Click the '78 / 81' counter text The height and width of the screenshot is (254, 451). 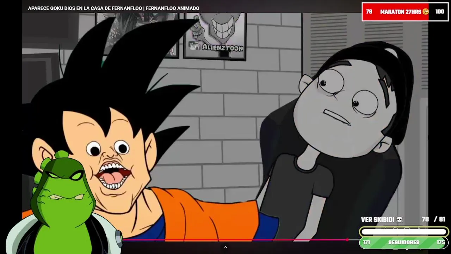pyautogui.click(x=433, y=219)
